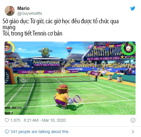The height and width of the screenshot is (137, 141).
Task: Click the speech bubble reply icon
Action: coord(7,132)
